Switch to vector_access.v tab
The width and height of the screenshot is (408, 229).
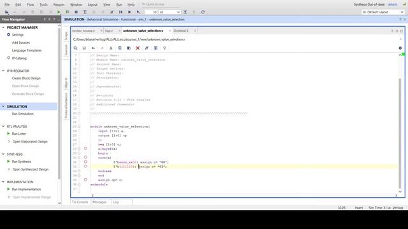(84, 31)
